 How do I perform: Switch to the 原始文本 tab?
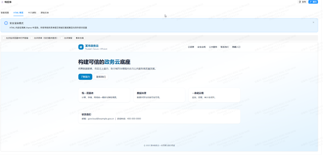pyautogui.click(x=45, y=12)
